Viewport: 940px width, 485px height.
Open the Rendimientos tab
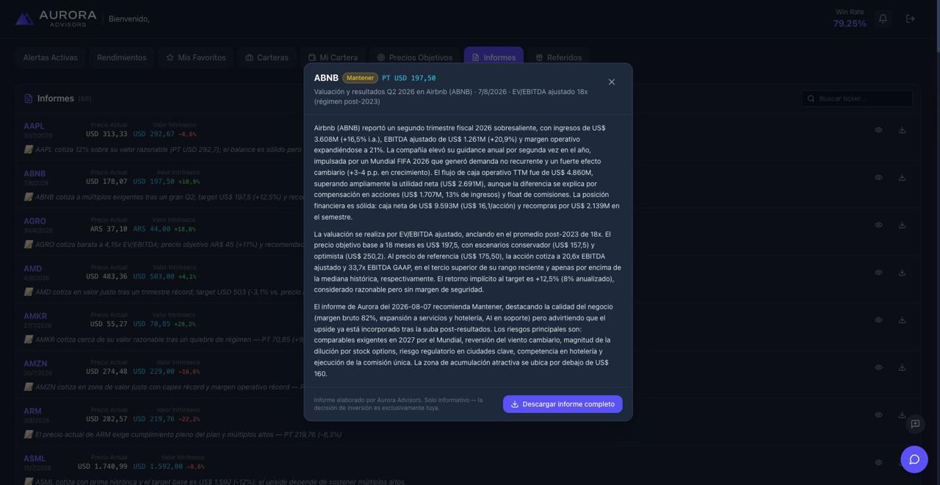coord(122,57)
